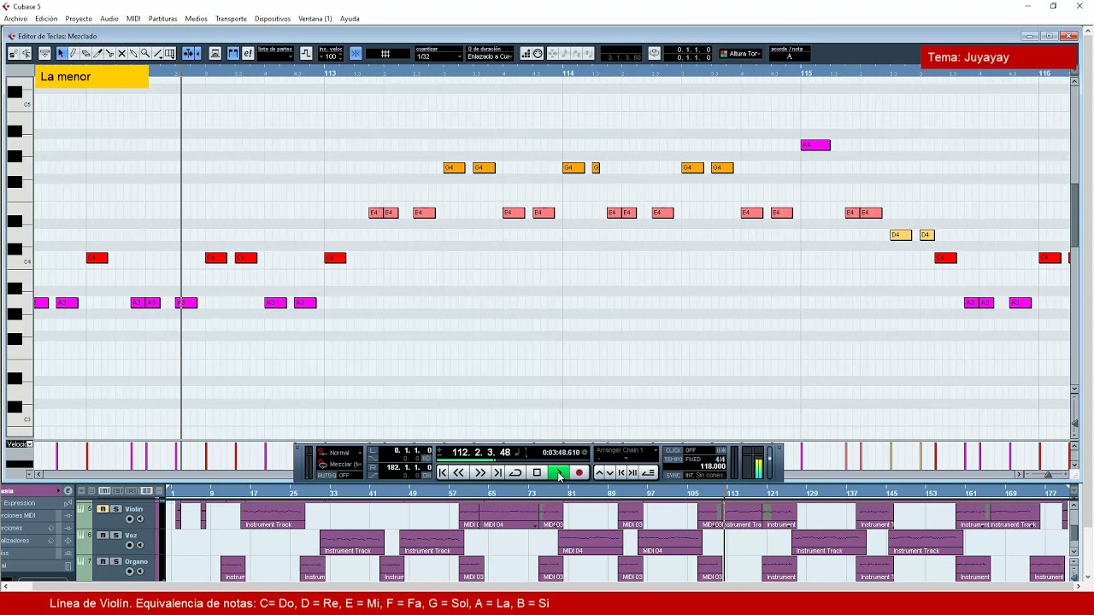1094x615 pixels.
Task: Open the Dispositivos menu
Action: (x=273, y=19)
